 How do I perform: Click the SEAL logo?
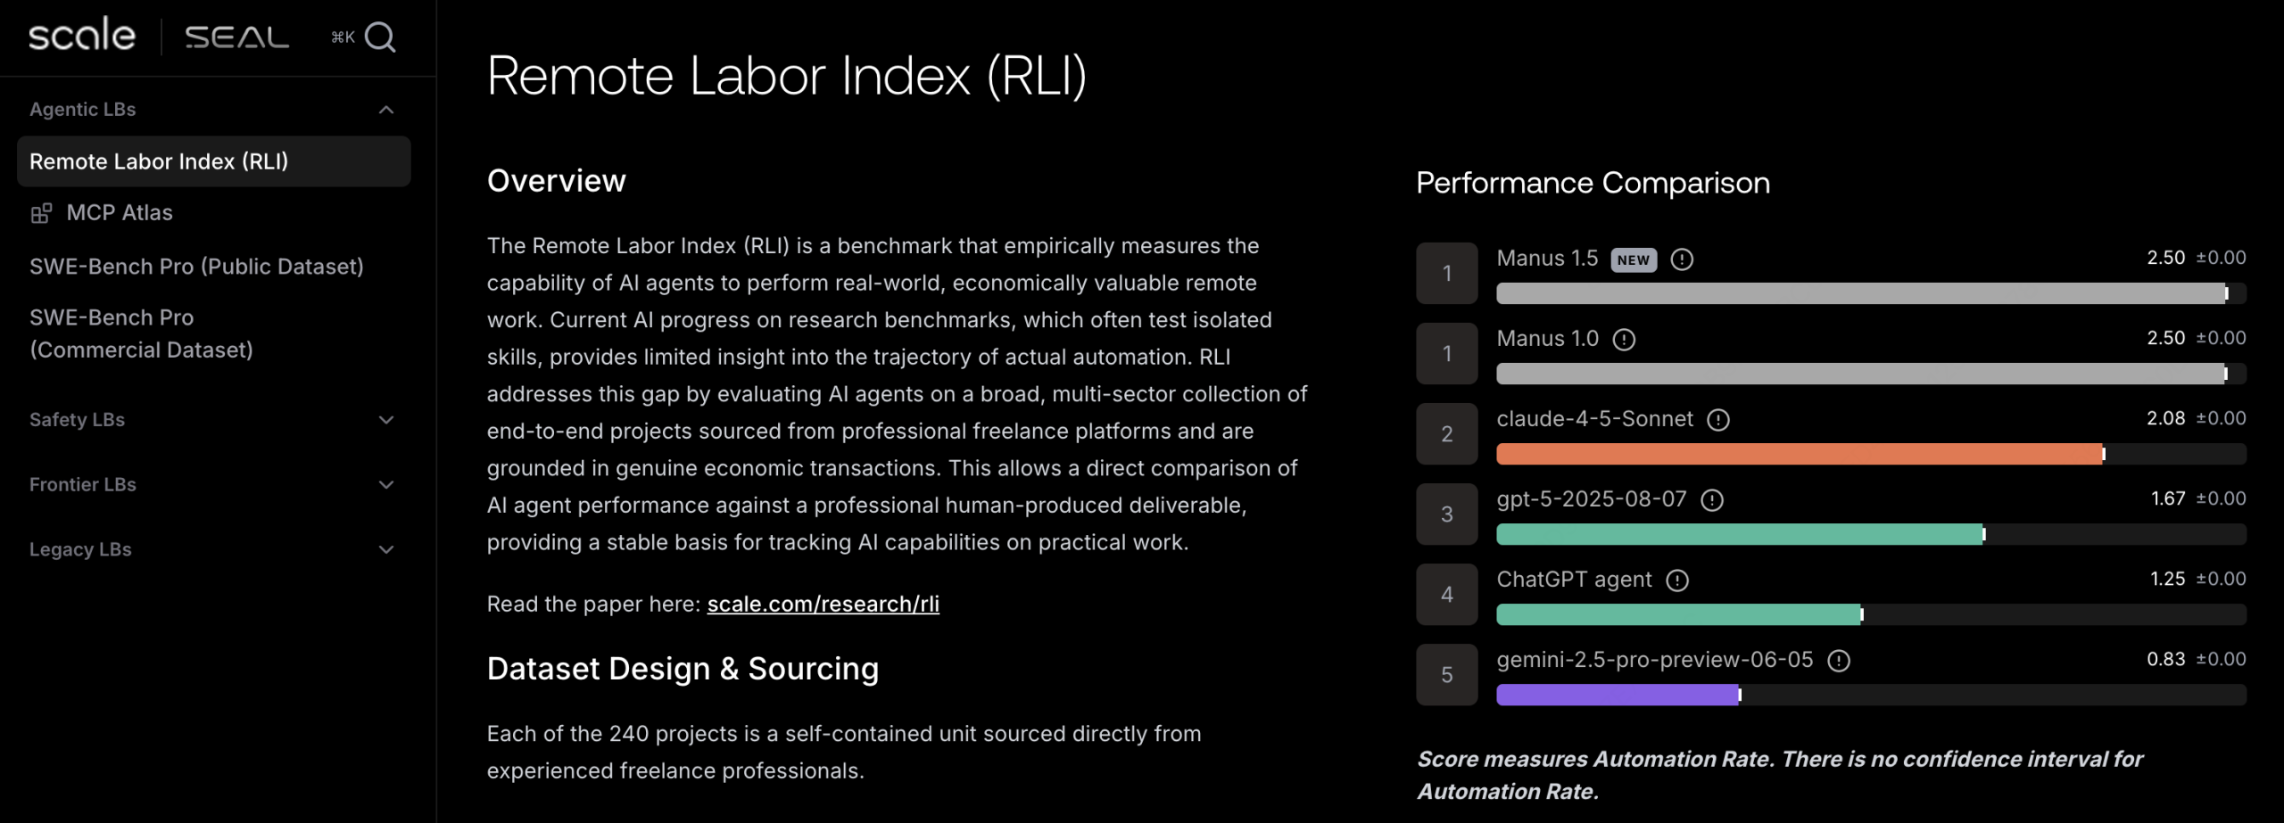click(x=236, y=37)
